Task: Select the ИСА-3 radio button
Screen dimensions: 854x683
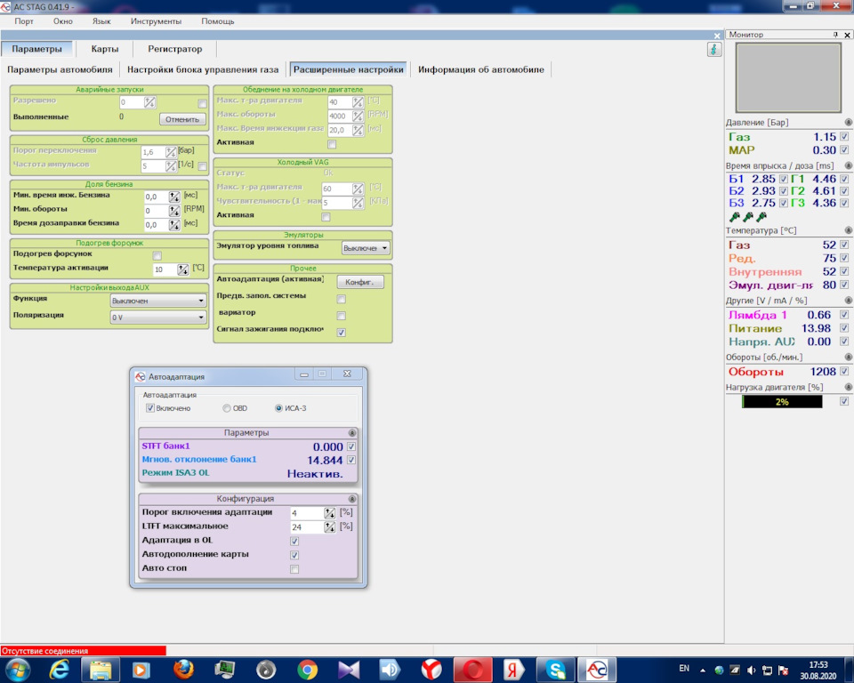Action: pyautogui.click(x=278, y=408)
